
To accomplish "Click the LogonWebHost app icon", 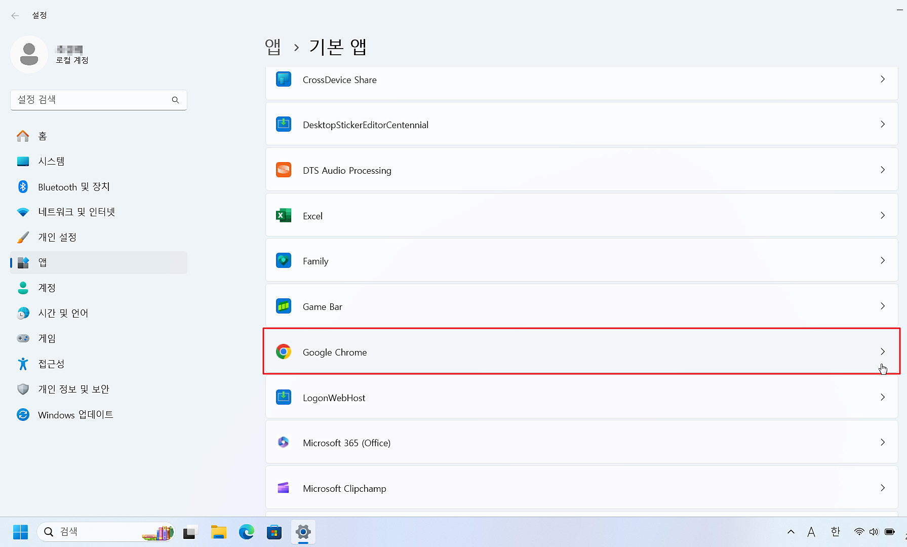I will [284, 398].
